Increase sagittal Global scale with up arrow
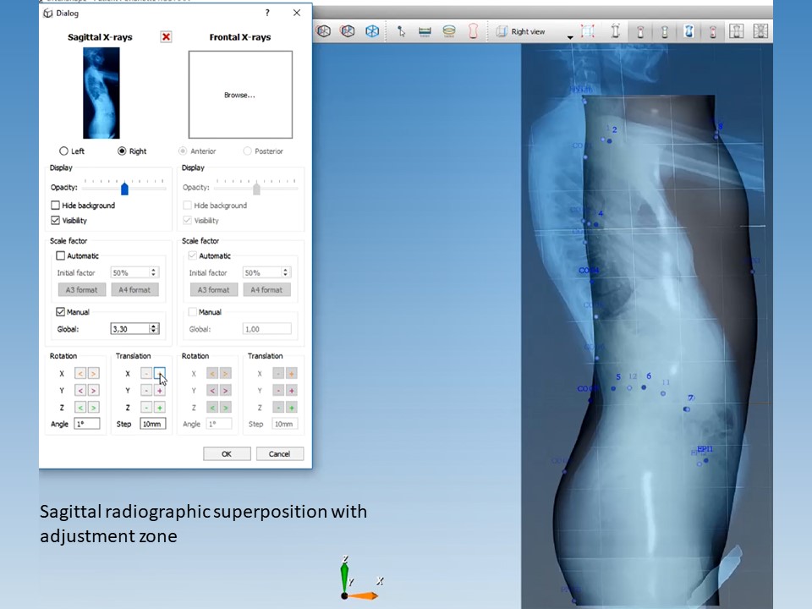The height and width of the screenshot is (609, 812). 153,326
